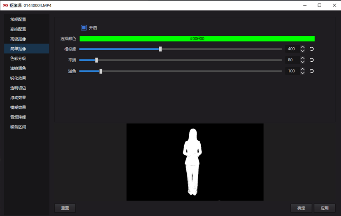Reset the 溢色 value with its undo icon

pyautogui.click(x=312, y=71)
